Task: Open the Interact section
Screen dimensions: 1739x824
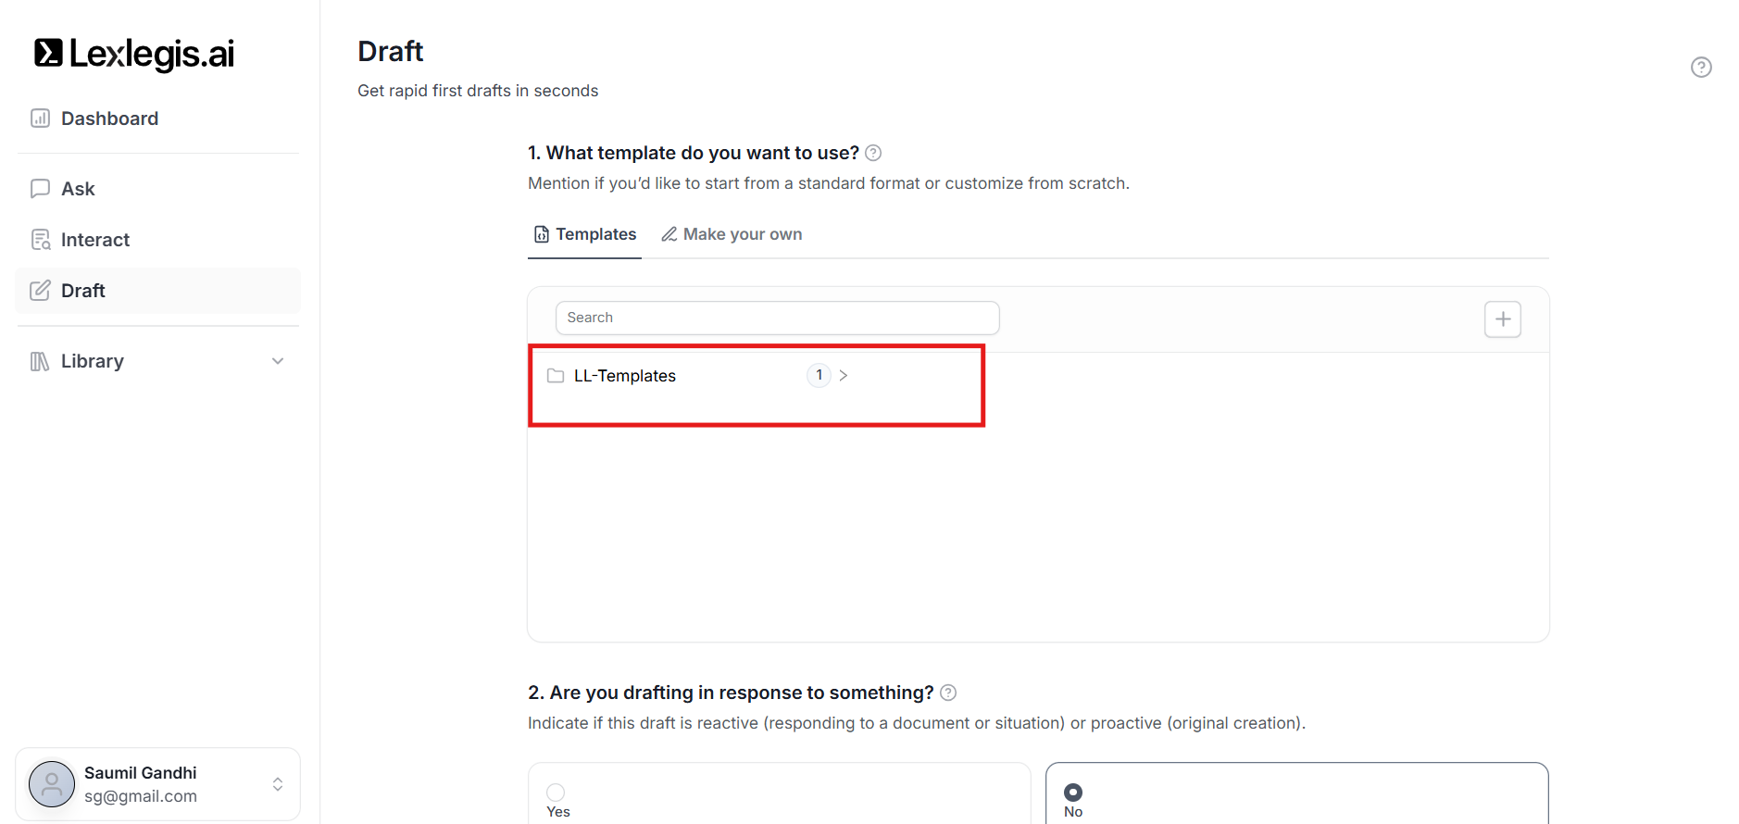Action: pos(94,240)
